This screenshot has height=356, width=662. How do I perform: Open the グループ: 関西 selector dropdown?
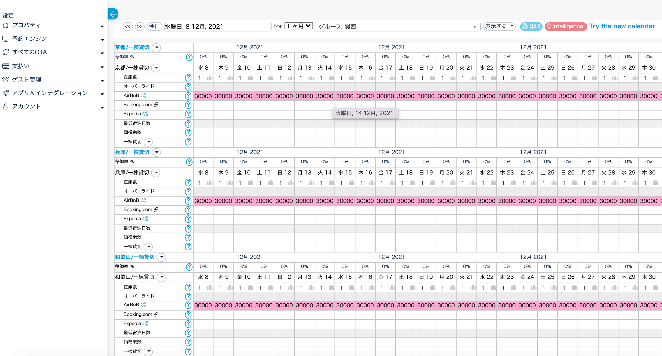pos(397,27)
